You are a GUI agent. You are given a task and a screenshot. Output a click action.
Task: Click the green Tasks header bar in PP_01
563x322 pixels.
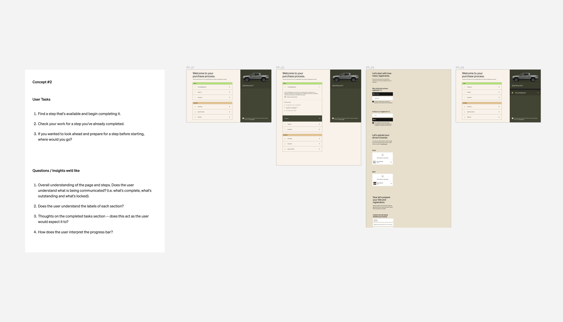coord(212,84)
